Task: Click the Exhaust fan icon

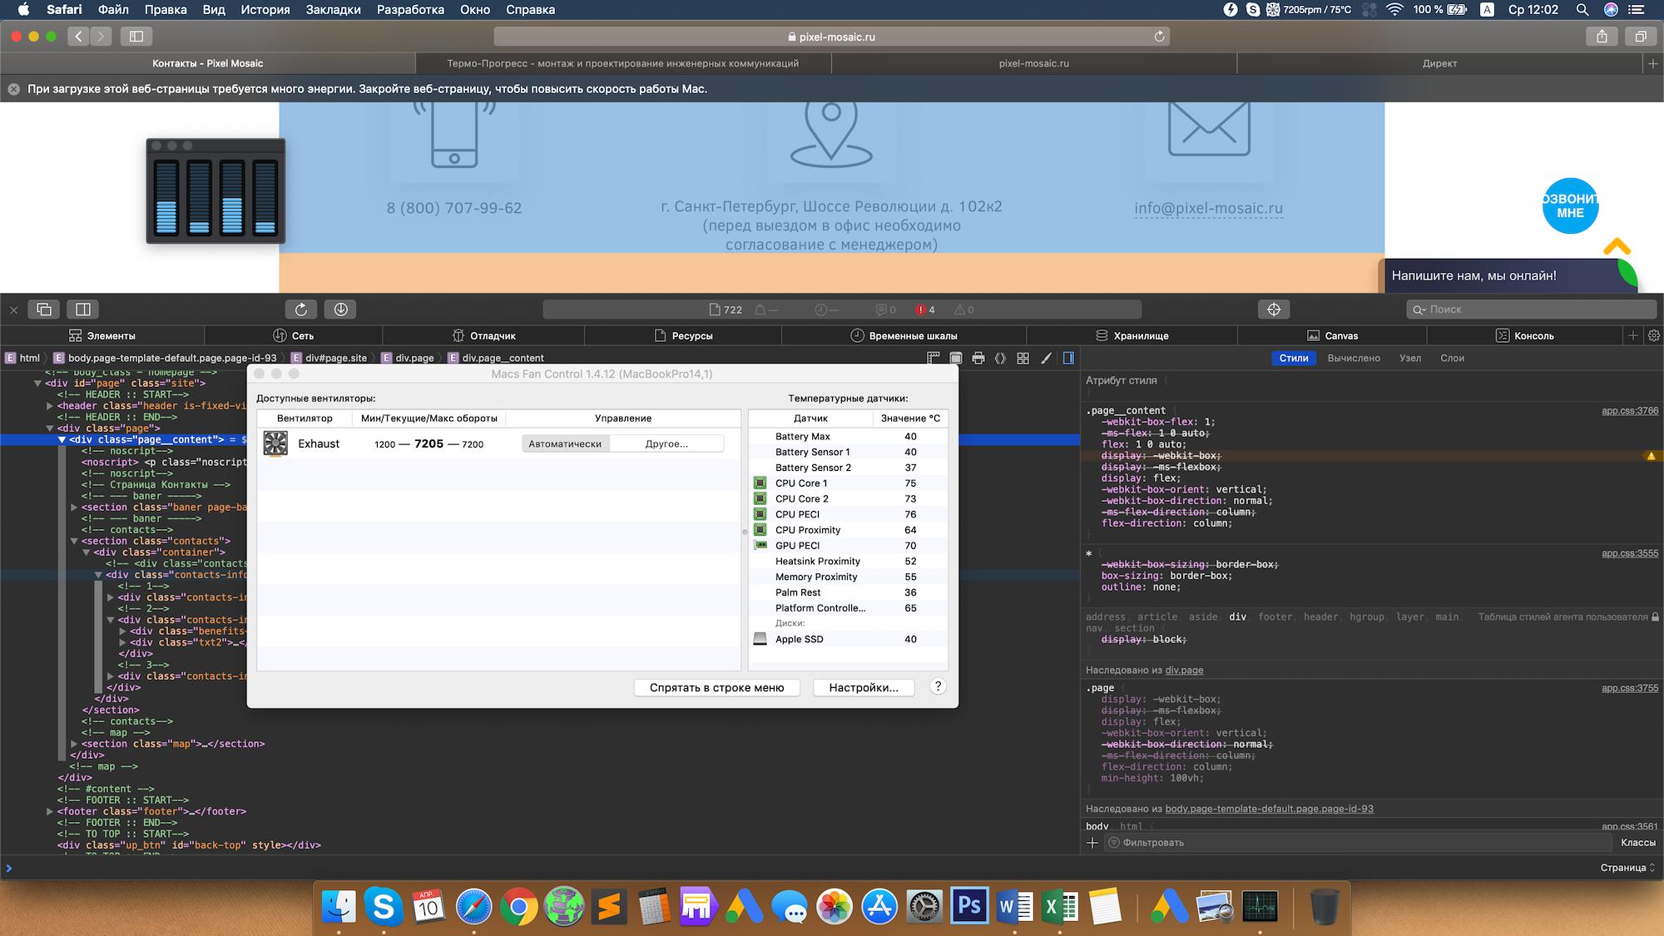Action: [275, 443]
